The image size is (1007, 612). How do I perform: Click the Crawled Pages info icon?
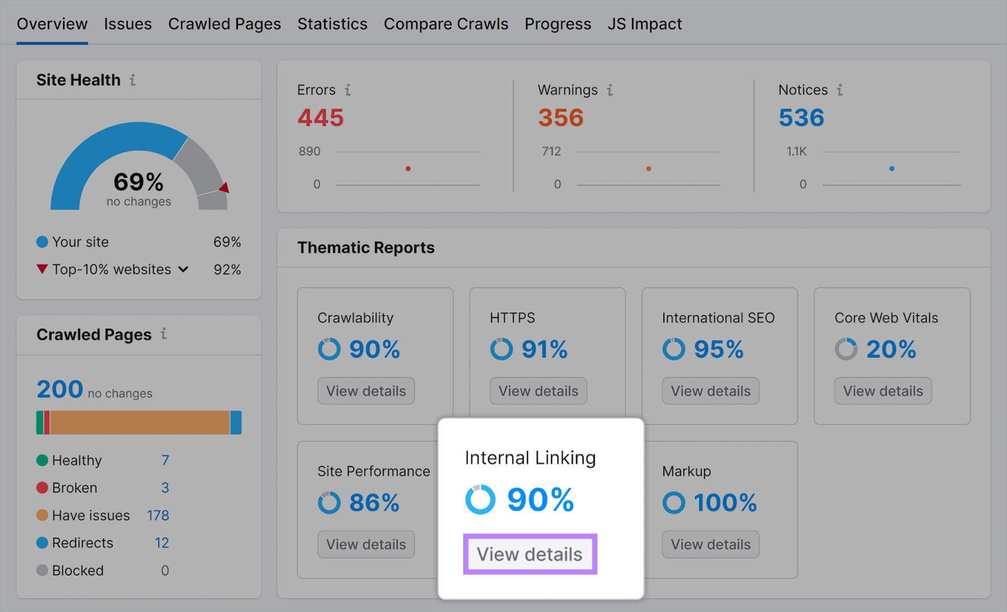point(163,335)
